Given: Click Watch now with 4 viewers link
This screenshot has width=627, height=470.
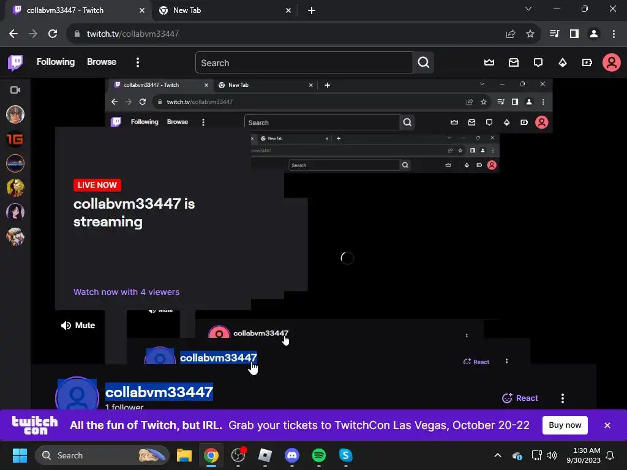Looking at the screenshot, I should (126, 292).
